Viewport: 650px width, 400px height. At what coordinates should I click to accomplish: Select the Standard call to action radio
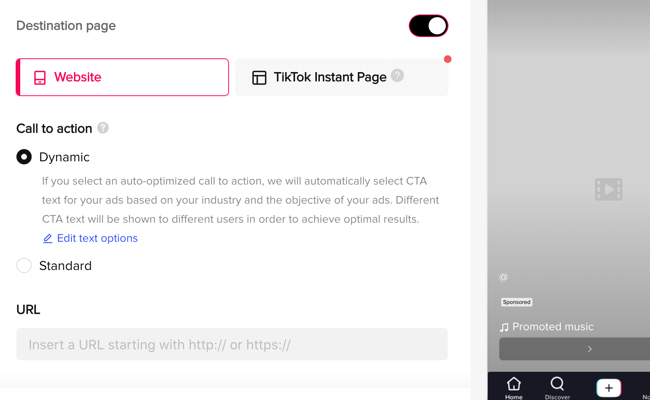pyautogui.click(x=24, y=265)
